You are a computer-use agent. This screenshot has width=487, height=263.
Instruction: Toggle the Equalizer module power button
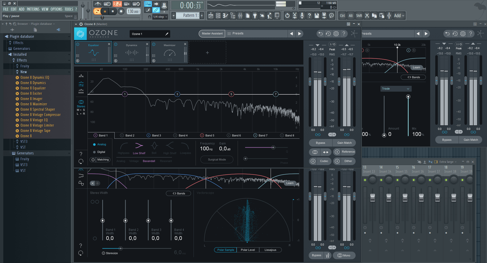pos(78,44)
